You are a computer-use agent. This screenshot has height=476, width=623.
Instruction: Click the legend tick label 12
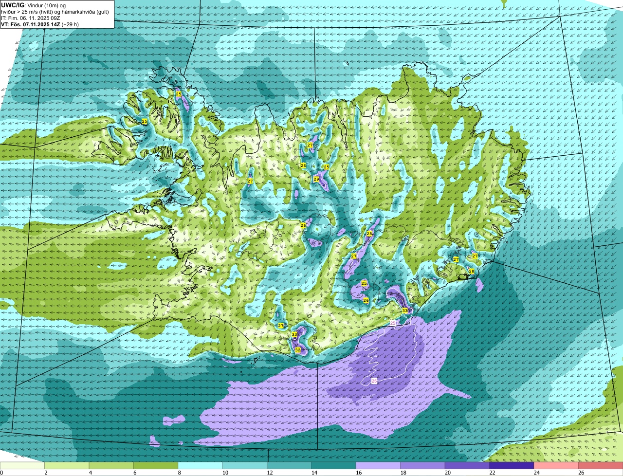(270, 473)
